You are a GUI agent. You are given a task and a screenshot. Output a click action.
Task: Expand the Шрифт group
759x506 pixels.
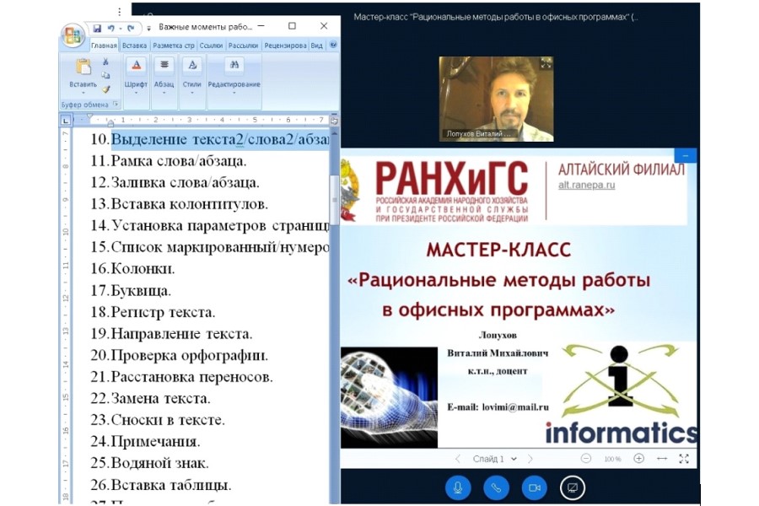click(x=136, y=81)
